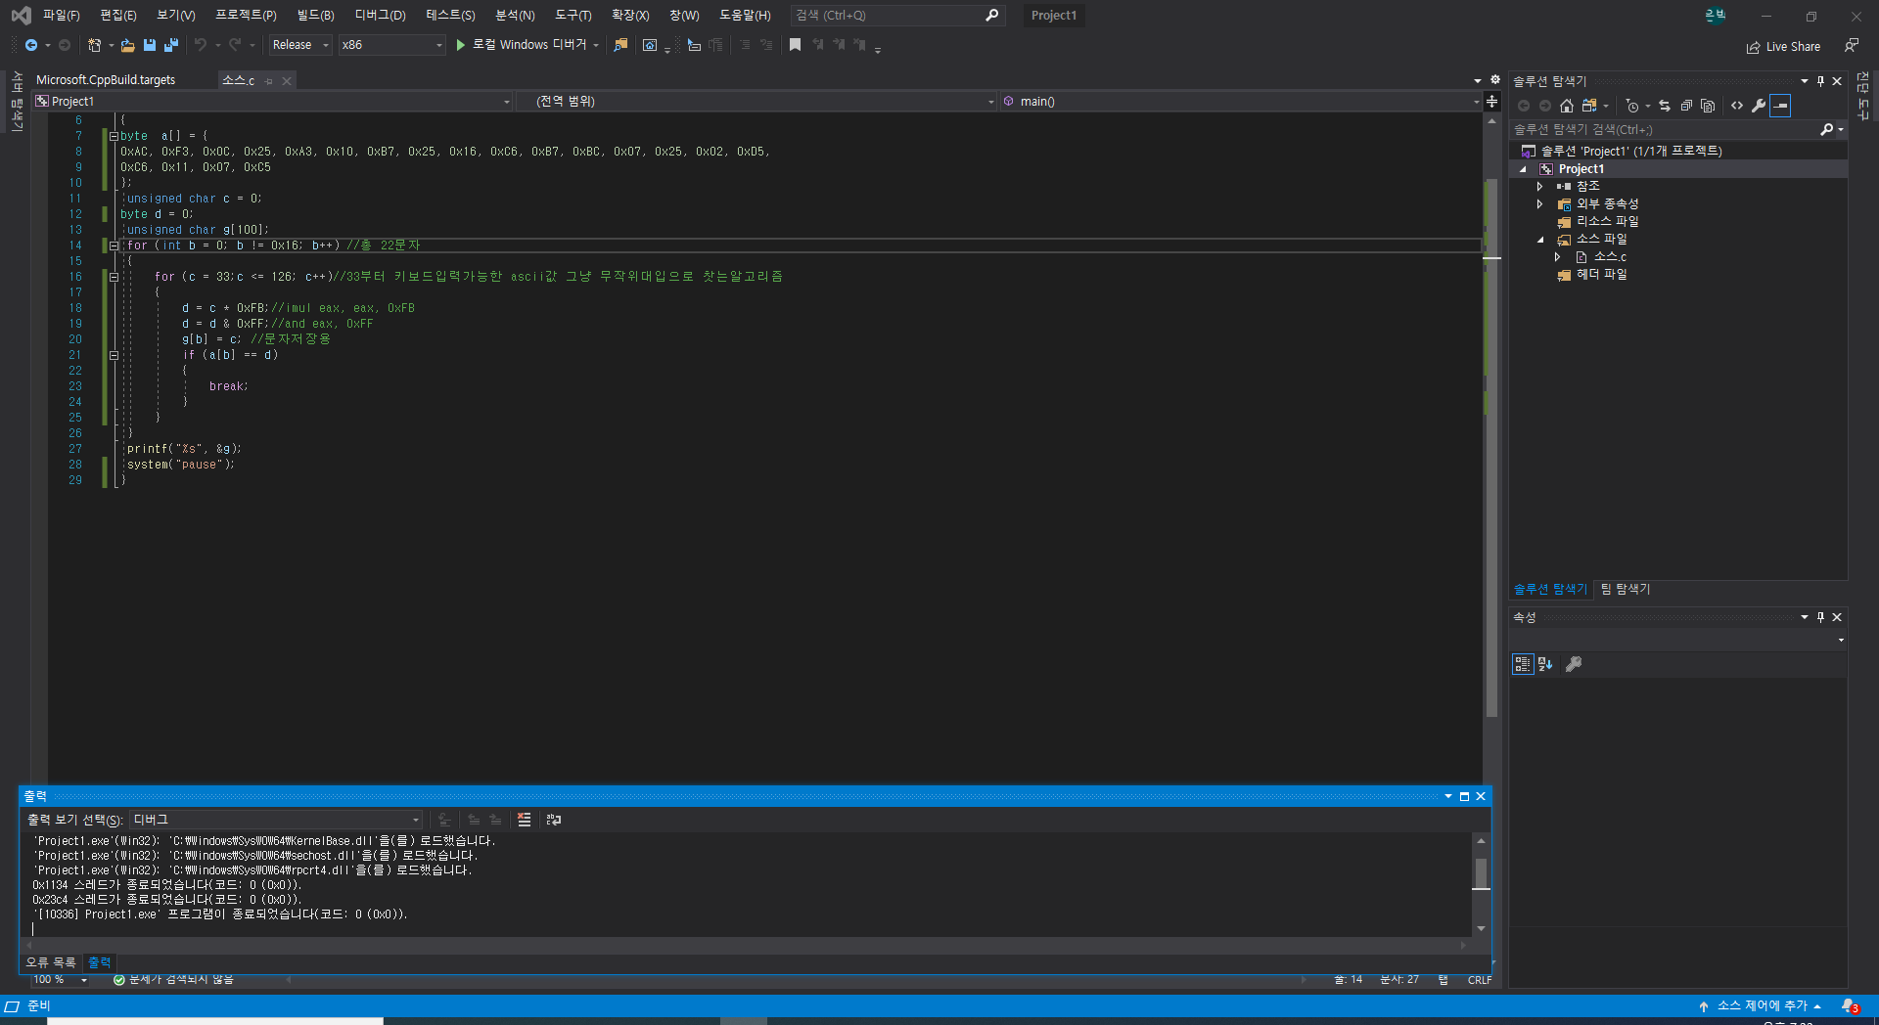Open the 도구(T) menu
Image resolution: width=1879 pixels, height=1025 pixels.
pyautogui.click(x=573, y=16)
